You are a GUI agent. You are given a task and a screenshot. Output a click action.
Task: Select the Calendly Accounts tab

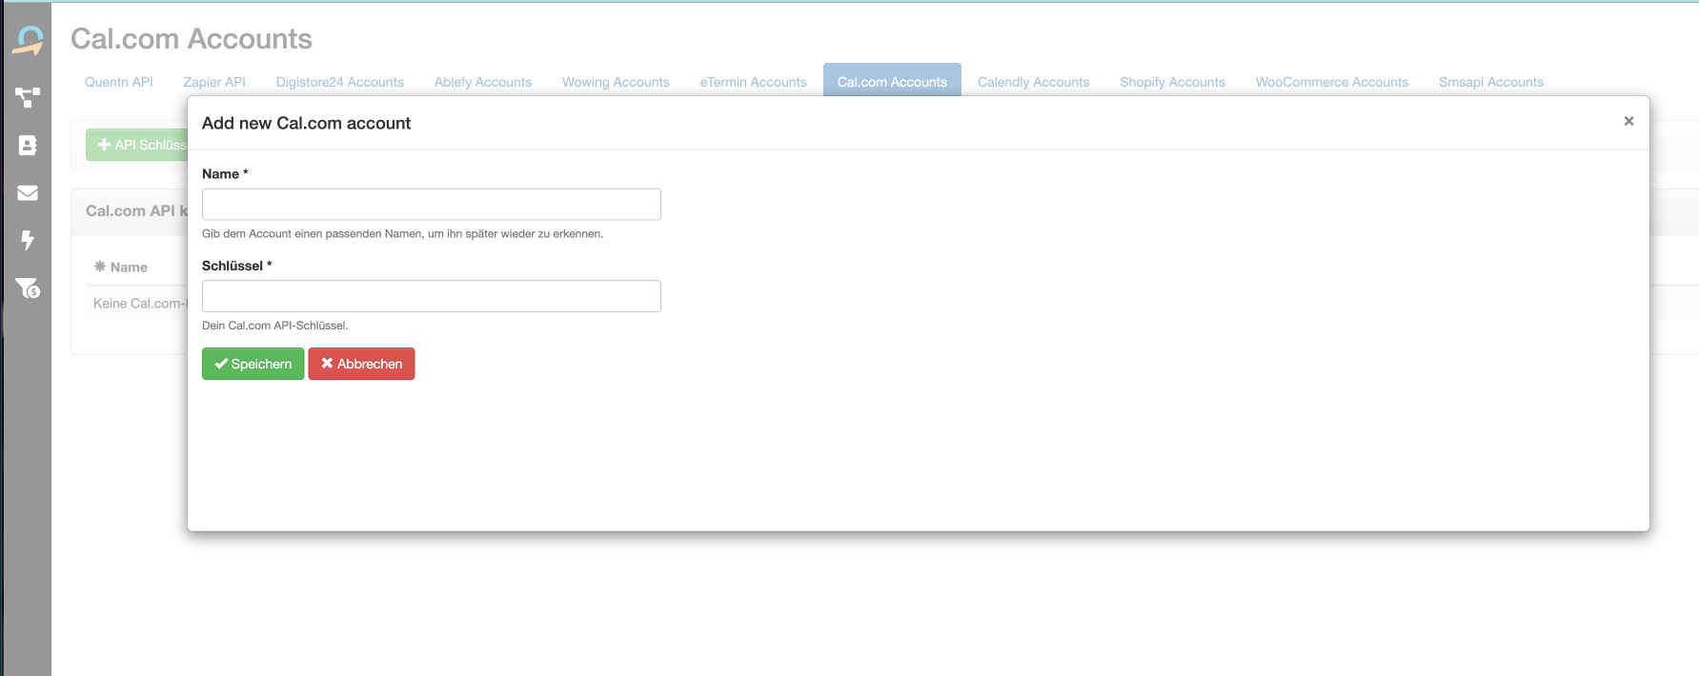(x=1033, y=82)
